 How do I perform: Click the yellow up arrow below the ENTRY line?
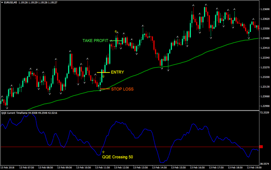tap(103, 76)
